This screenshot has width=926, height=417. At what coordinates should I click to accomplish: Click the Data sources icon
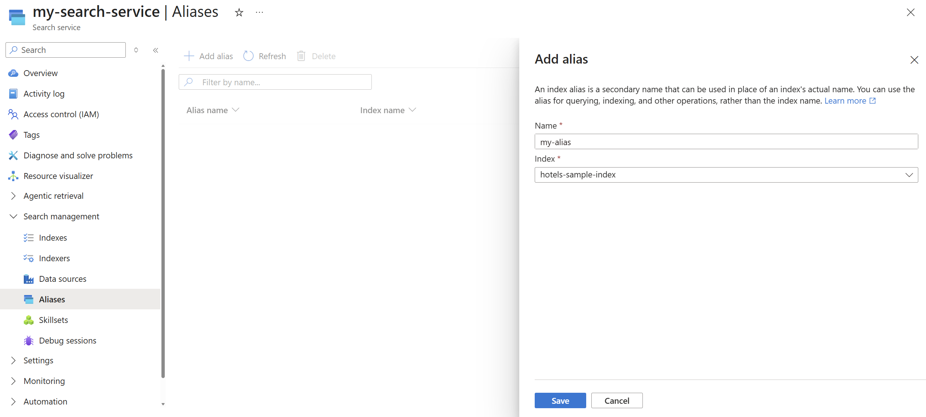(29, 279)
